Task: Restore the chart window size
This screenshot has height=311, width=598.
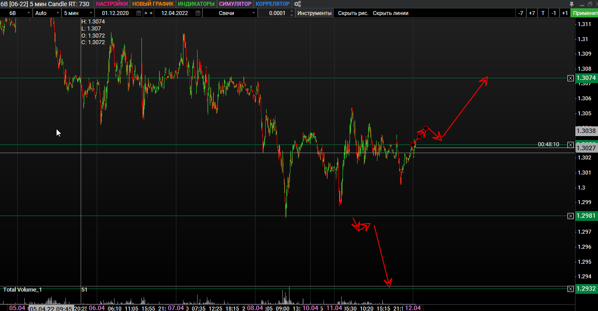Action: [590, 4]
